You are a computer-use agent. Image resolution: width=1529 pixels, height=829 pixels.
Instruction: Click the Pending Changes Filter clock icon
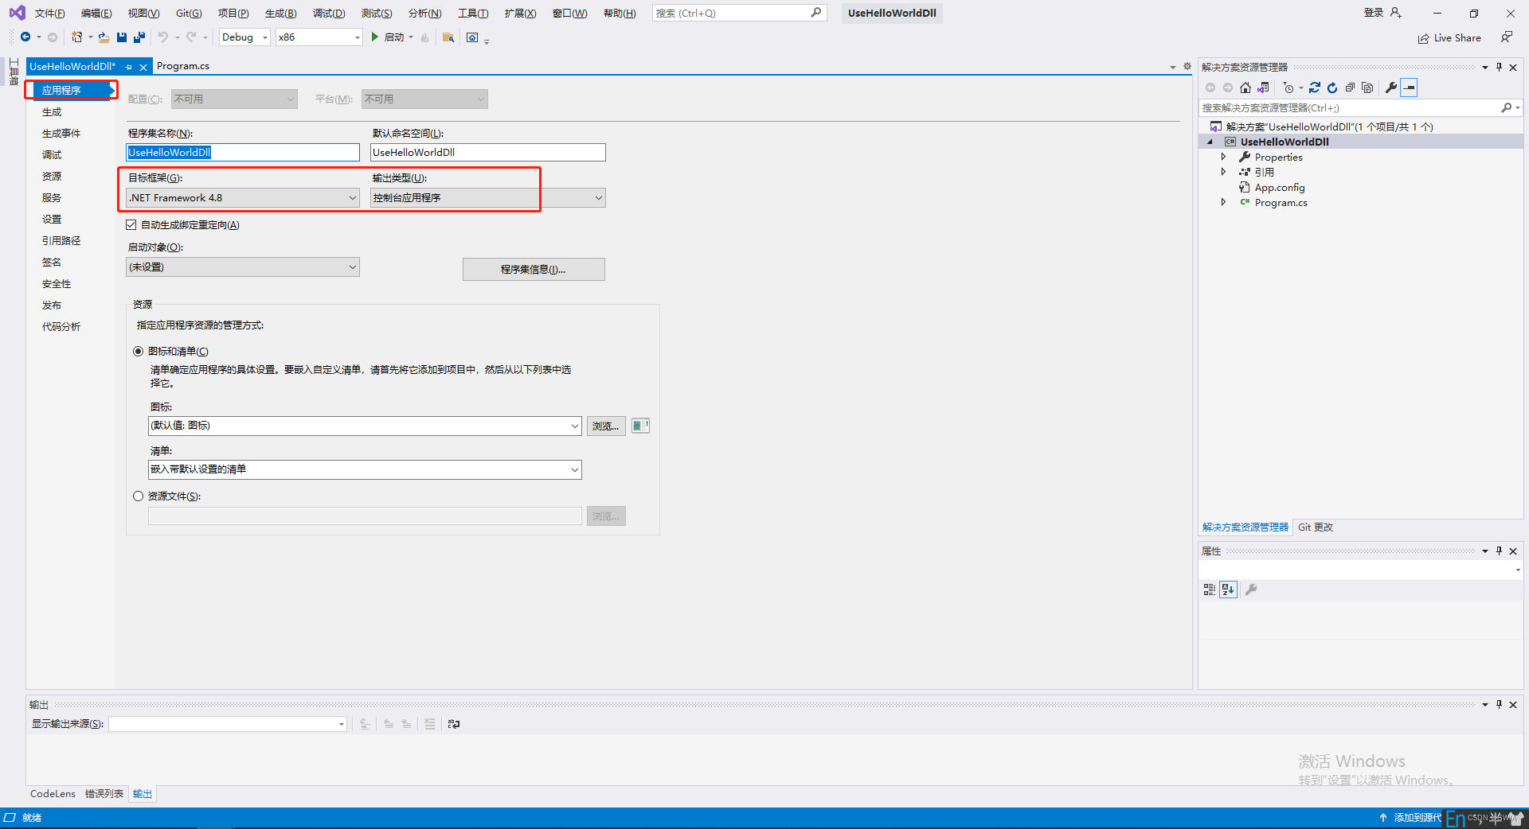[1289, 88]
